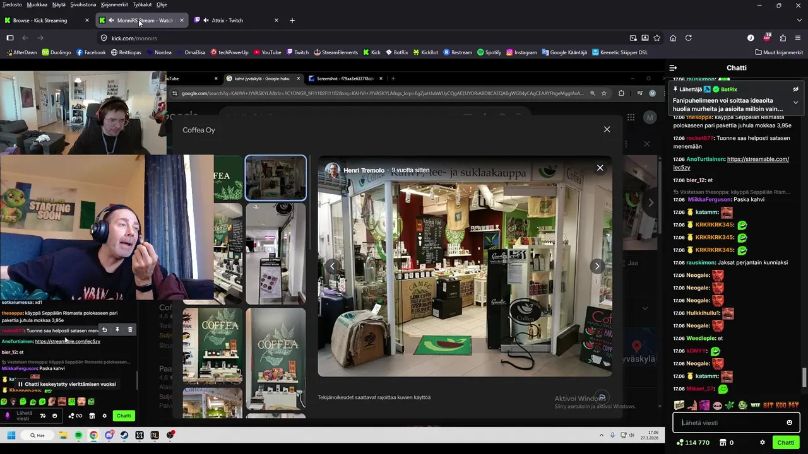808x454 pixels.
Task: Click the install app icon in address bar
Action: point(645,38)
